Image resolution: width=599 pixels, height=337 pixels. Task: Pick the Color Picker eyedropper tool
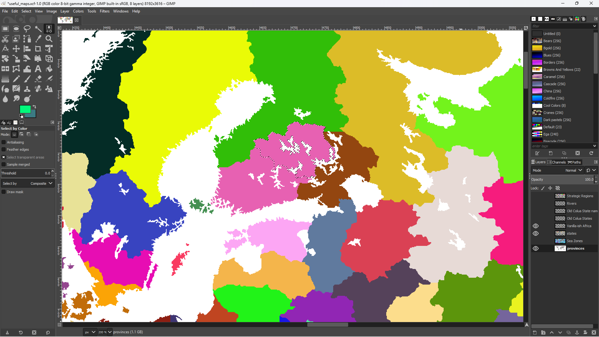[38, 39]
